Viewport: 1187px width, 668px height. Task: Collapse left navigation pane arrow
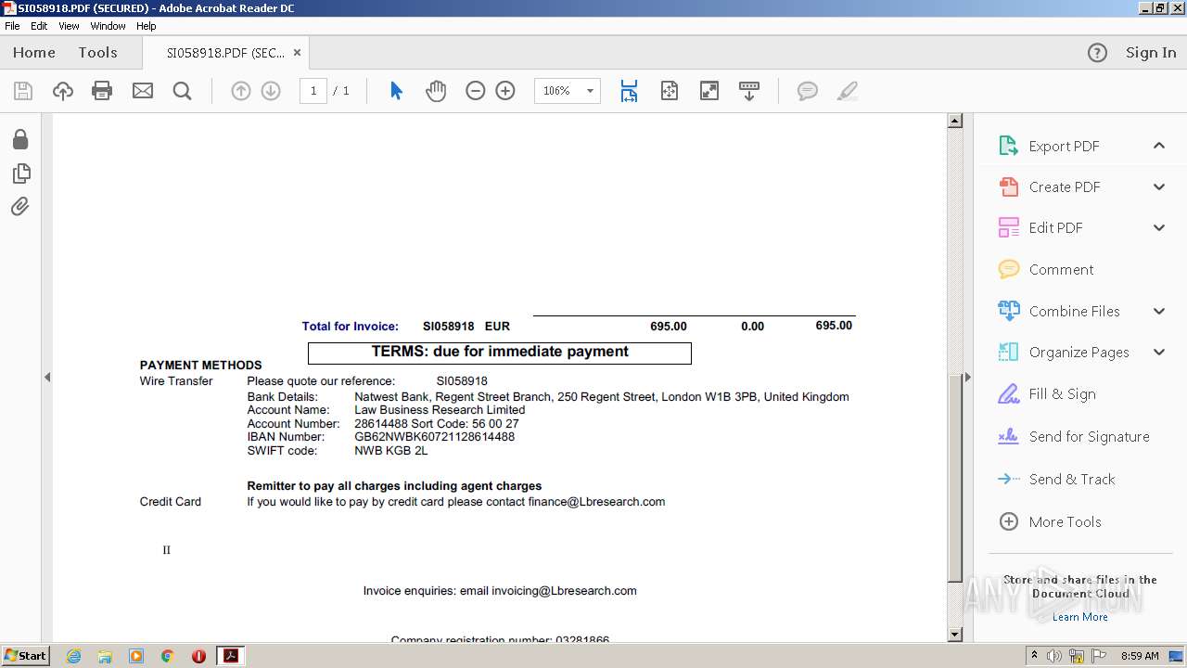47,377
